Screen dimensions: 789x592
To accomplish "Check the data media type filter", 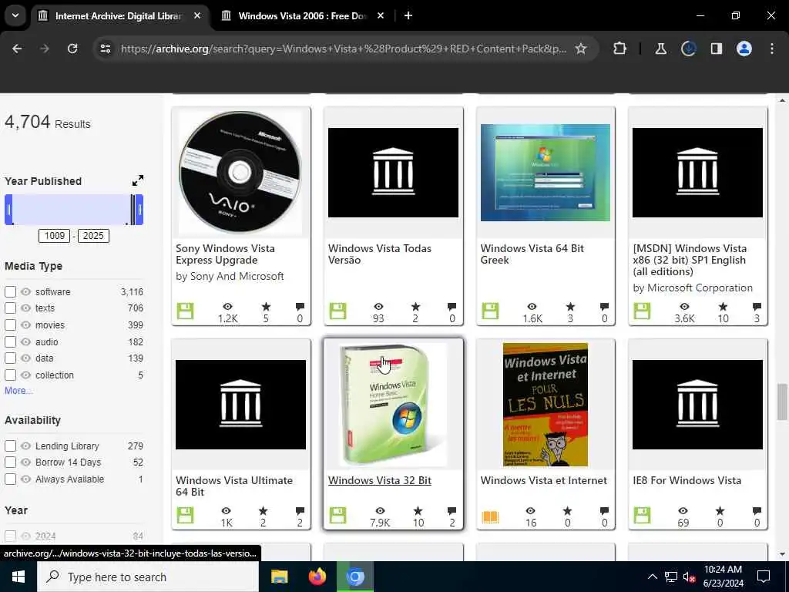I will 10,358.
